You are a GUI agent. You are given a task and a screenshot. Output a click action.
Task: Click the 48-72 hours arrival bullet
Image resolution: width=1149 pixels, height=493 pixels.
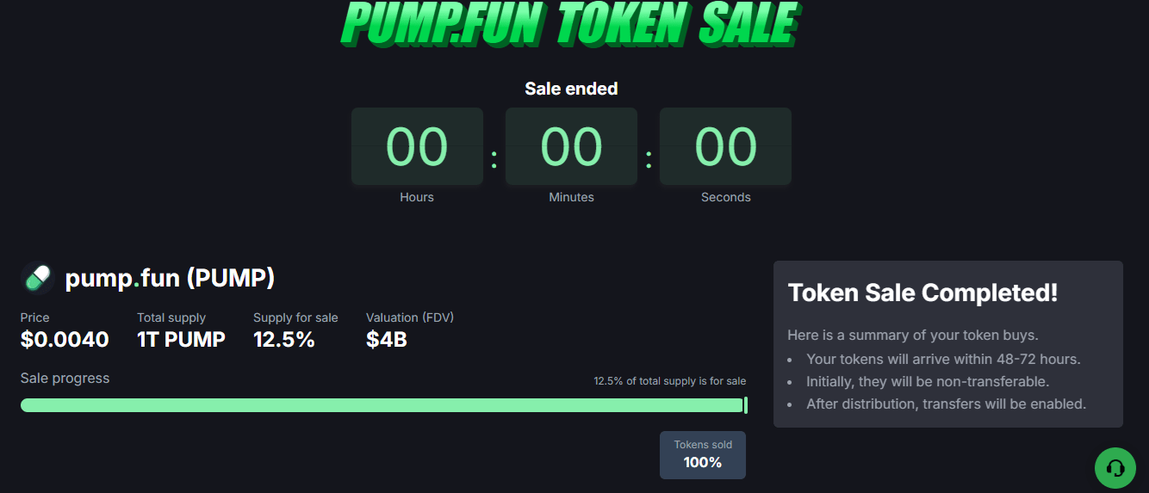pos(943,359)
